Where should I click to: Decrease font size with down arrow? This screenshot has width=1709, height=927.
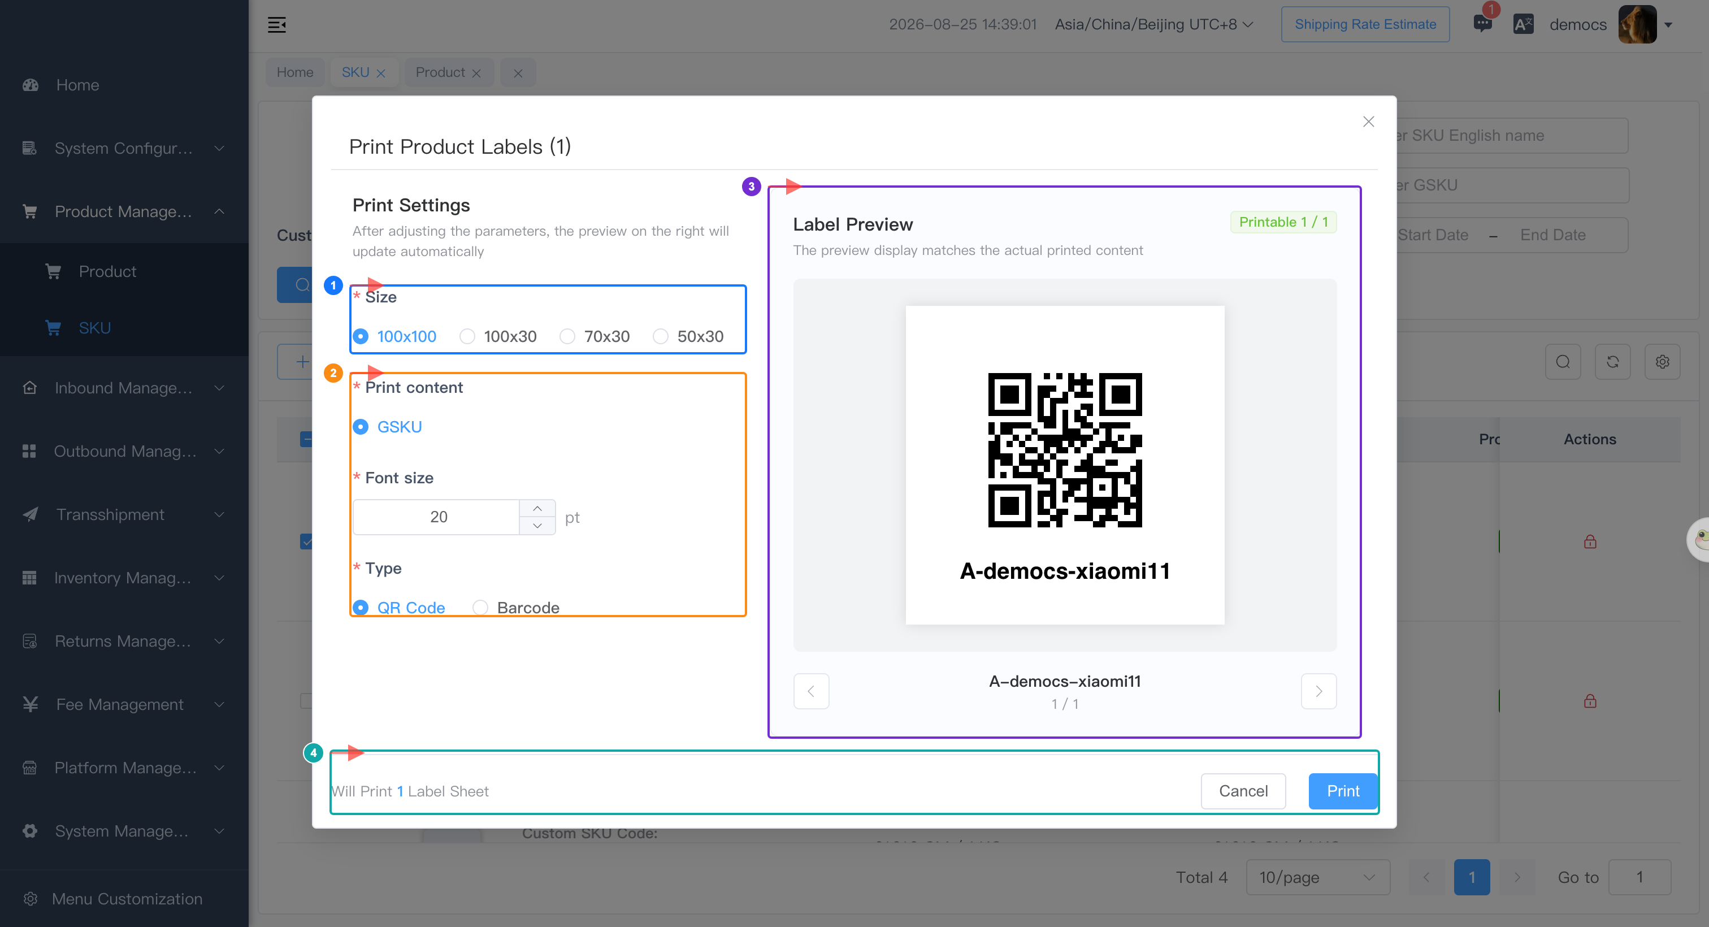pyautogui.click(x=537, y=526)
